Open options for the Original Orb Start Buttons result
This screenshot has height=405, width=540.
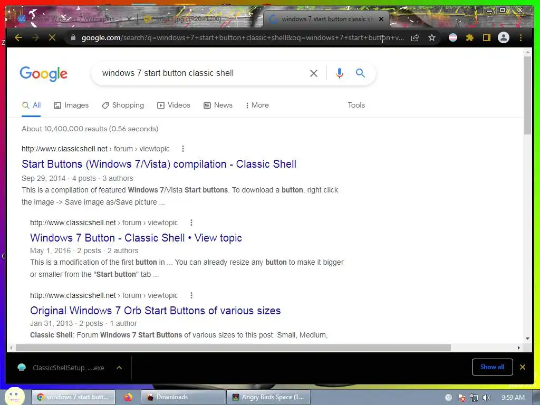[x=191, y=295]
